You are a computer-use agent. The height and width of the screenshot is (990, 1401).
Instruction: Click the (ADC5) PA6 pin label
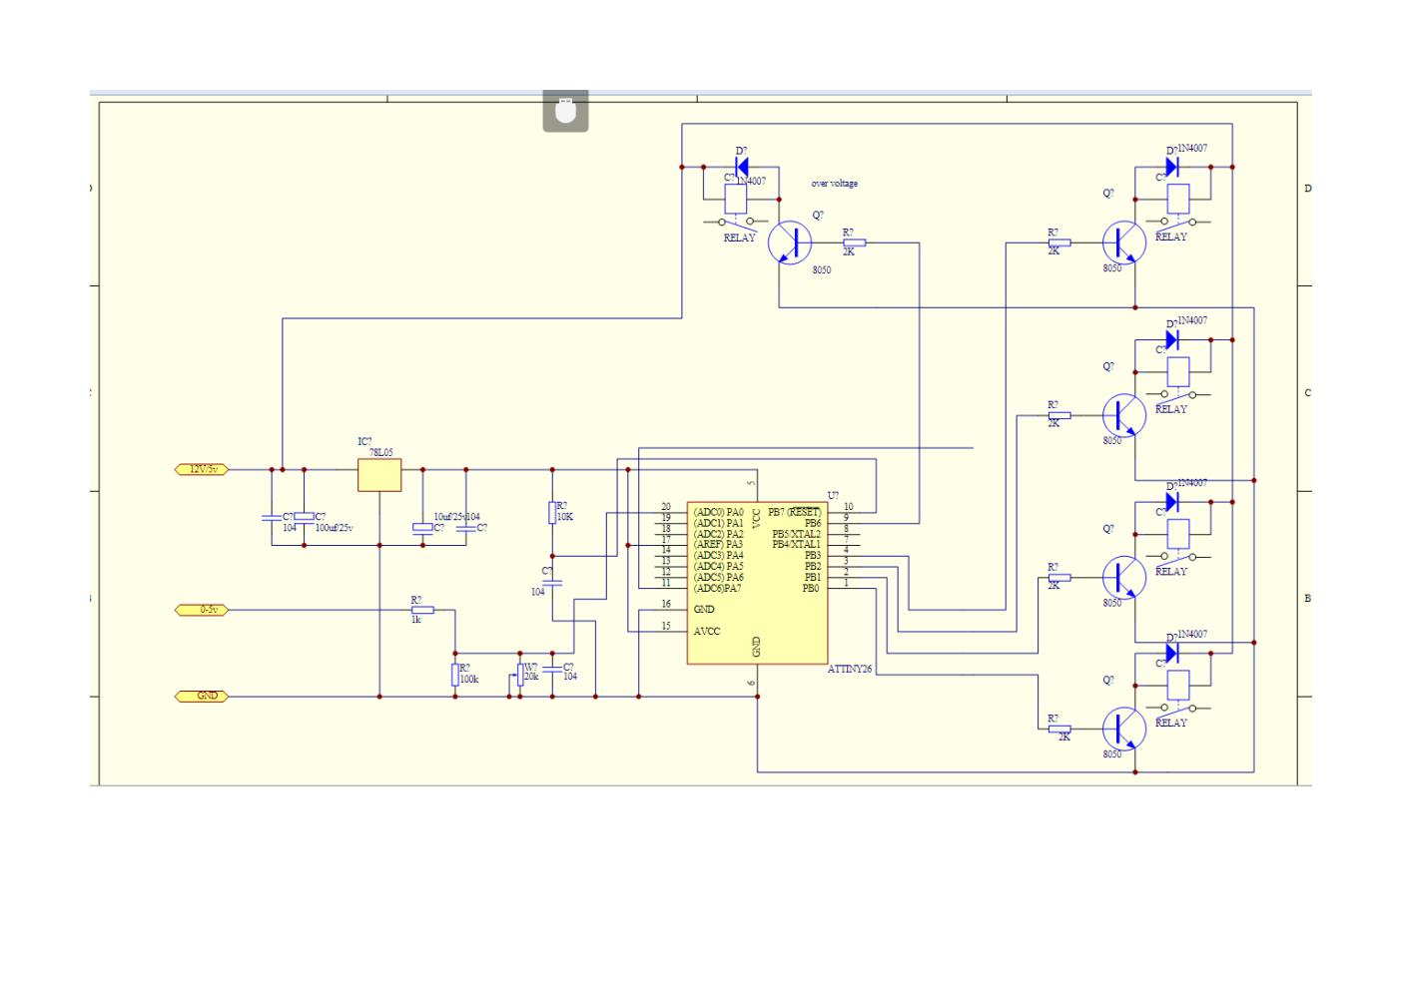718,577
